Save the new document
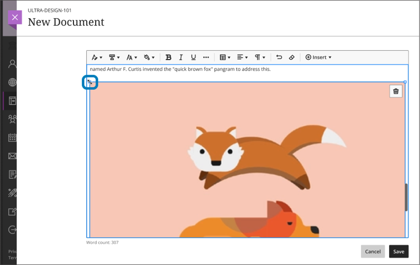This screenshot has height=265, width=420. (x=398, y=252)
